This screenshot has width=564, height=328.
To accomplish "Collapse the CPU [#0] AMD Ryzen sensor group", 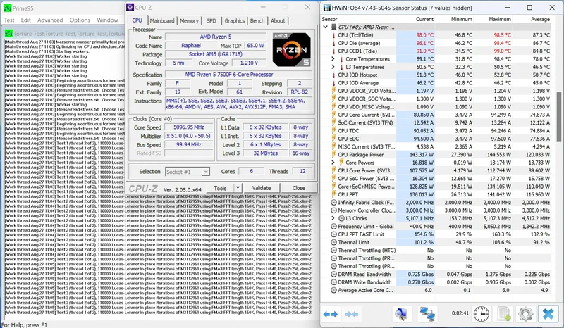I will [x=325, y=27].
